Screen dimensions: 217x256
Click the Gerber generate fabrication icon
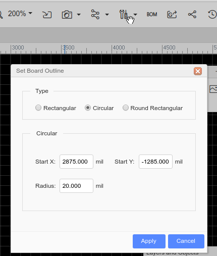(x=172, y=15)
